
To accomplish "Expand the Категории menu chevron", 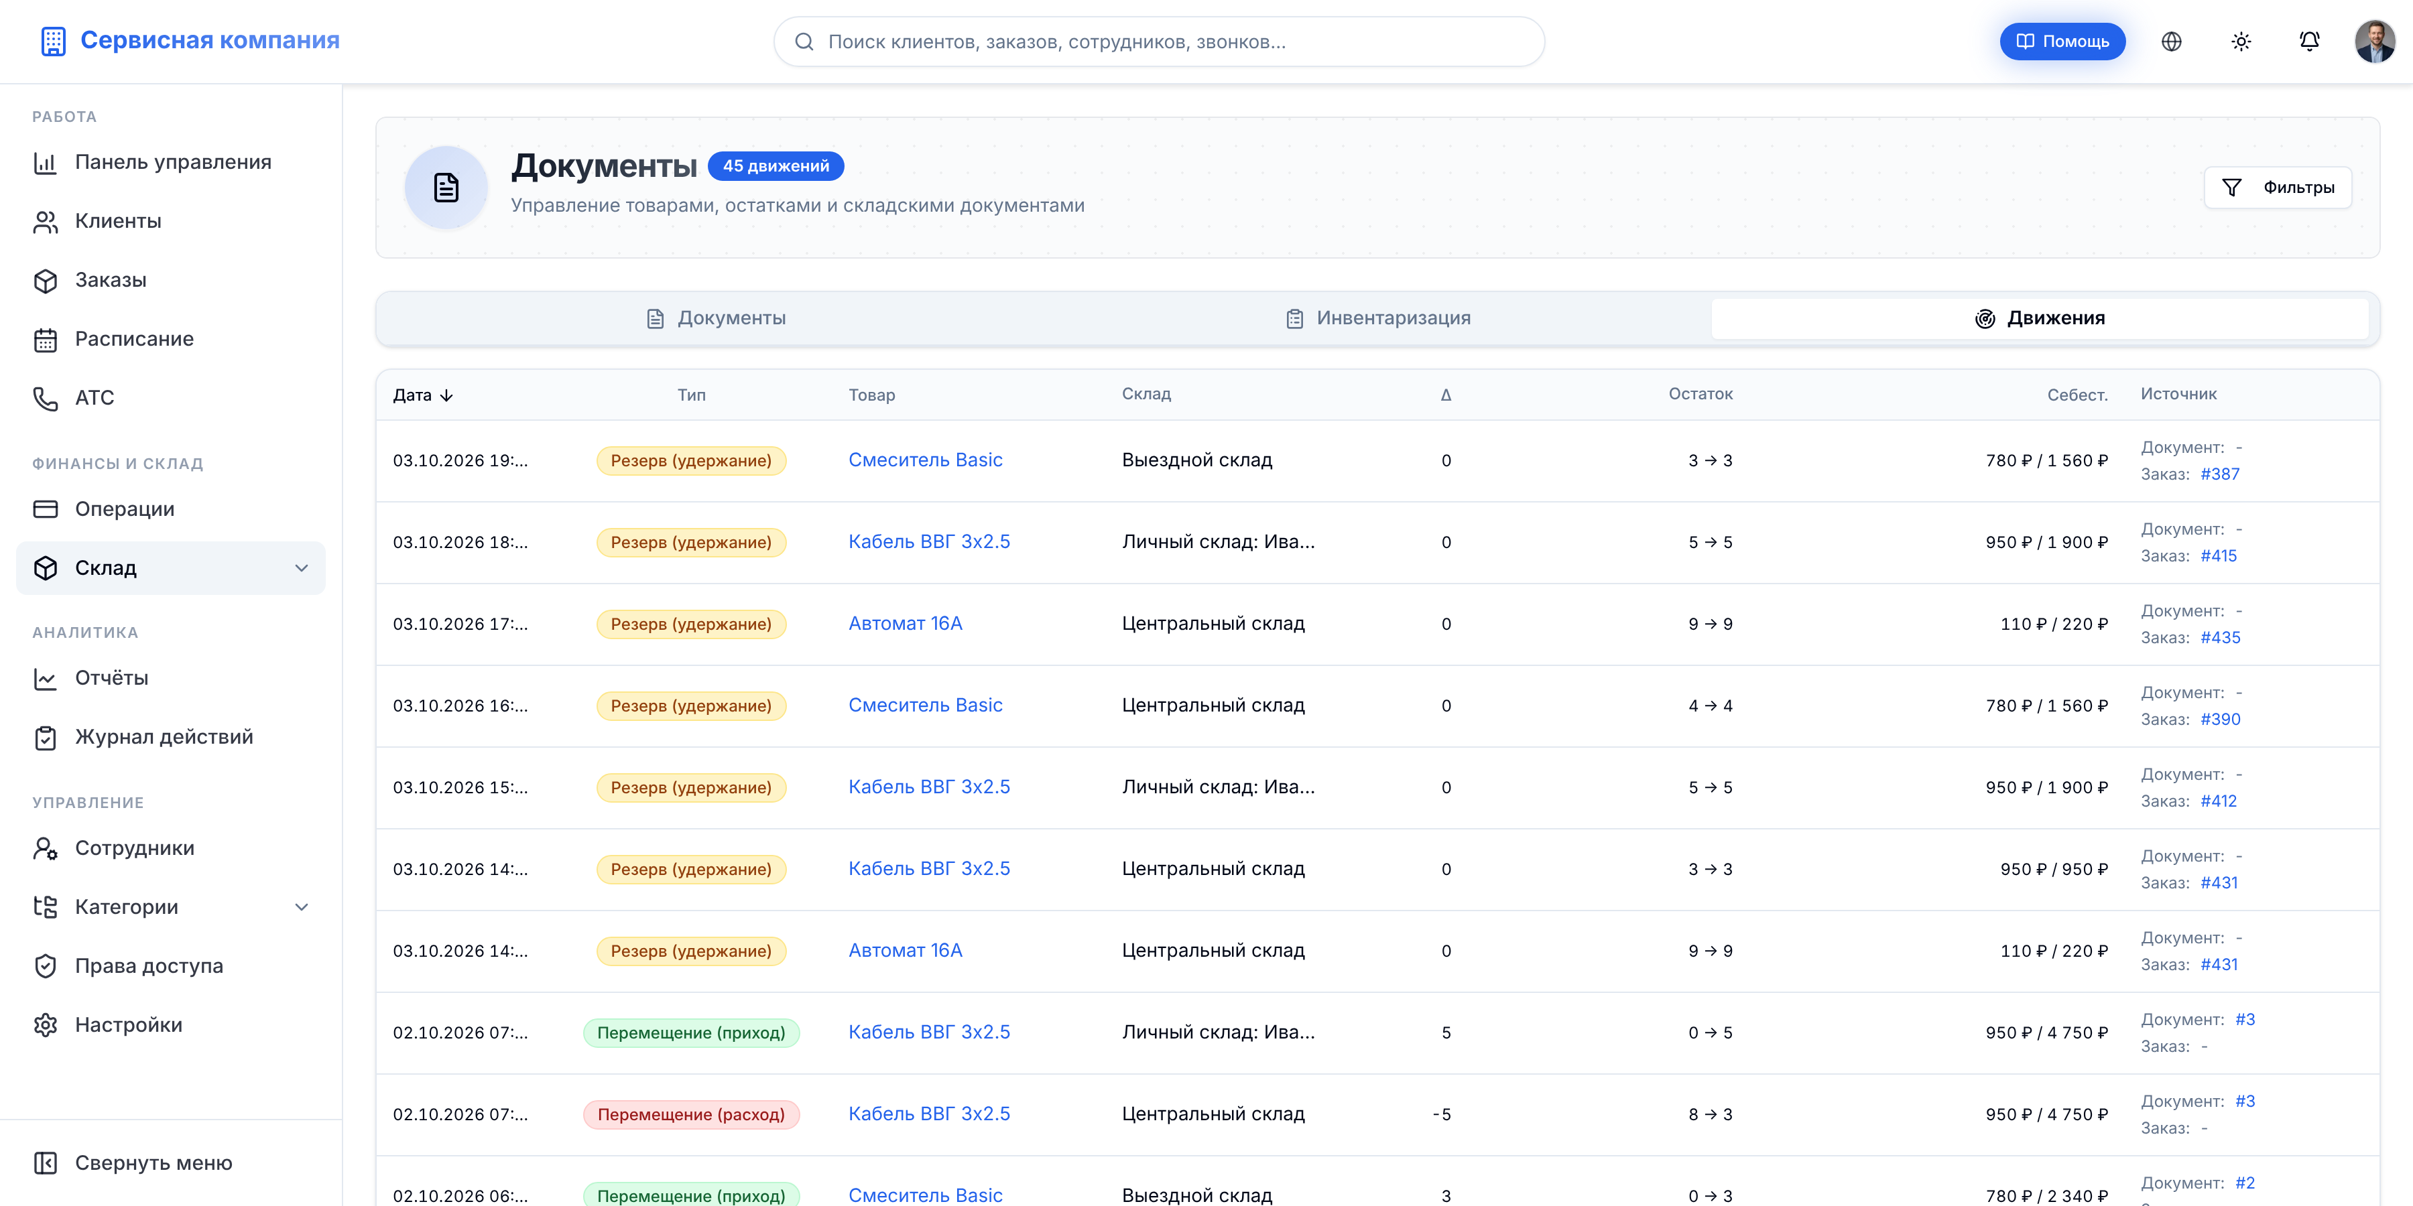I will click(302, 907).
